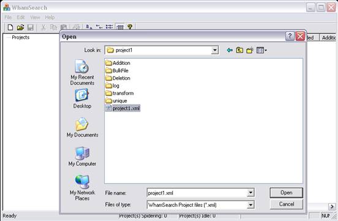Expand the Look in folder dropdown
338x221 pixels.
coord(214,50)
